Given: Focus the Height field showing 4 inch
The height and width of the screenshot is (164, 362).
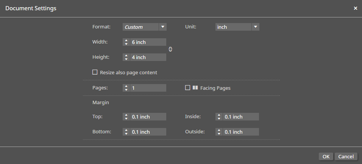Looking at the screenshot, I should (148, 58).
